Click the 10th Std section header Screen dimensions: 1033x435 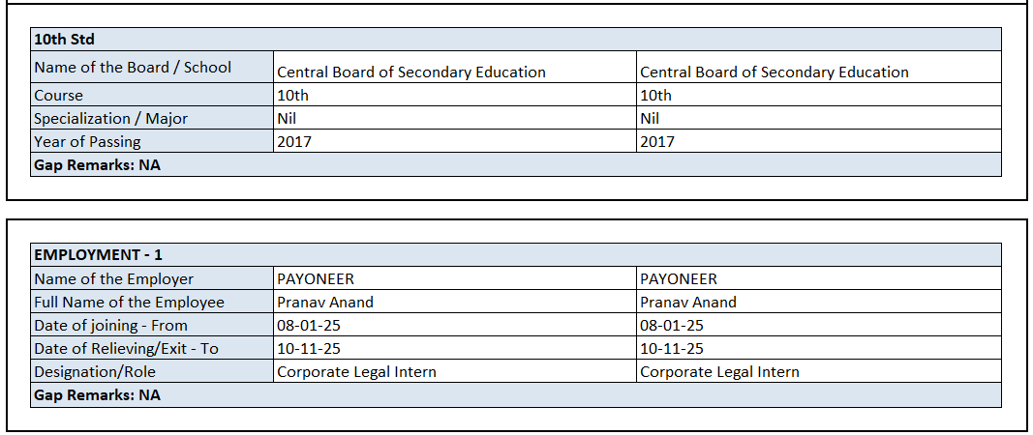pyautogui.click(x=64, y=40)
